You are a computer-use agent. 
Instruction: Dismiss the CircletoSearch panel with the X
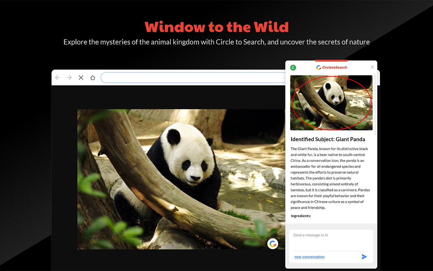point(372,67)
